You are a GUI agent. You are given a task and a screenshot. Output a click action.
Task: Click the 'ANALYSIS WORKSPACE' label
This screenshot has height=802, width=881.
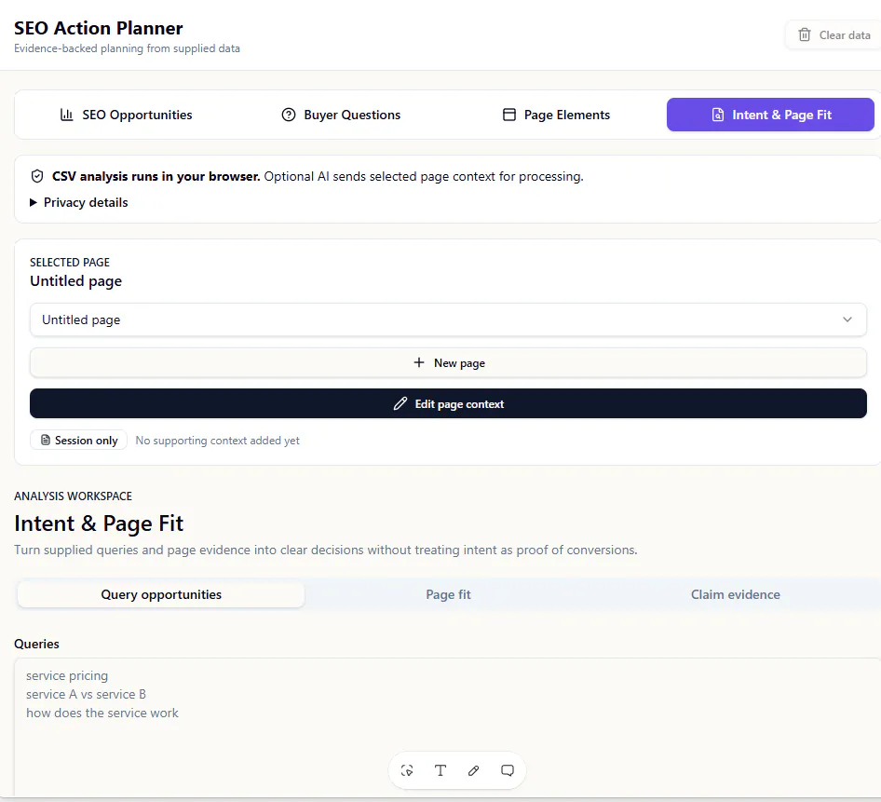pos(73,496)
